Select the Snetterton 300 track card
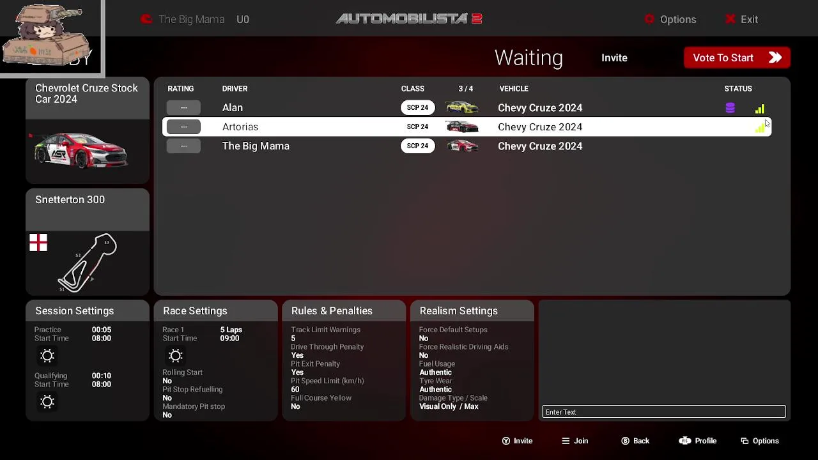818x460 pixels. coord(88,241)
